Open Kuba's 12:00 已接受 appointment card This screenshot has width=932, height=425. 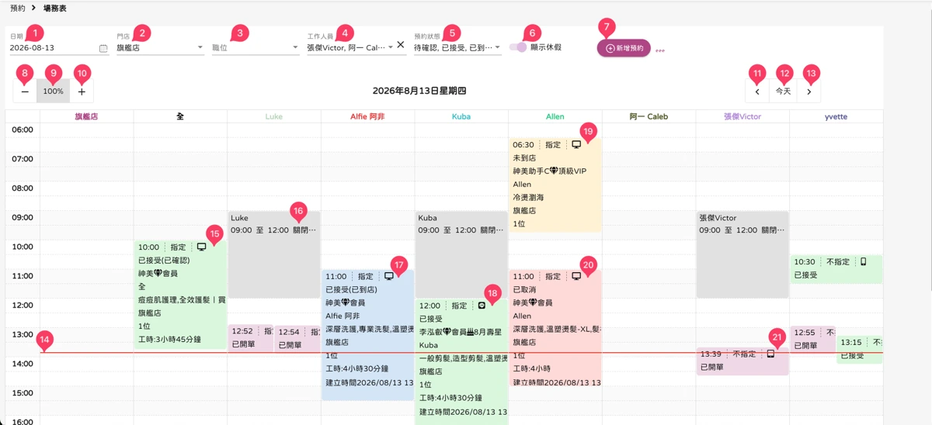point(461,362)
